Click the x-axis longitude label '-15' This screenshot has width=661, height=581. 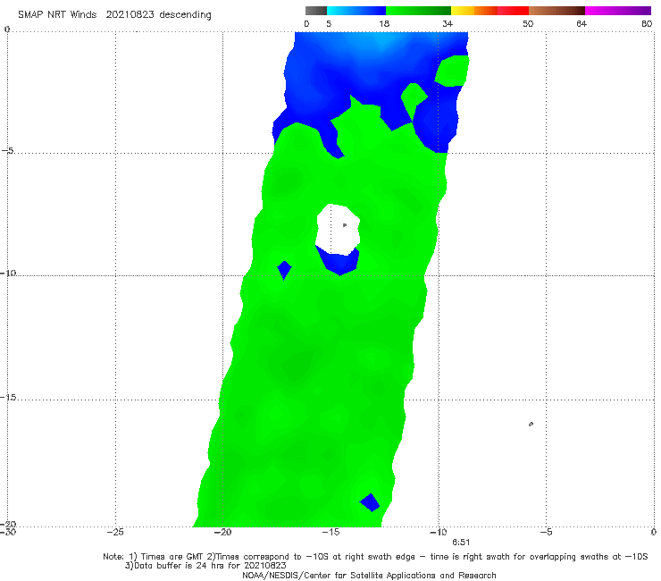(330, 532)
